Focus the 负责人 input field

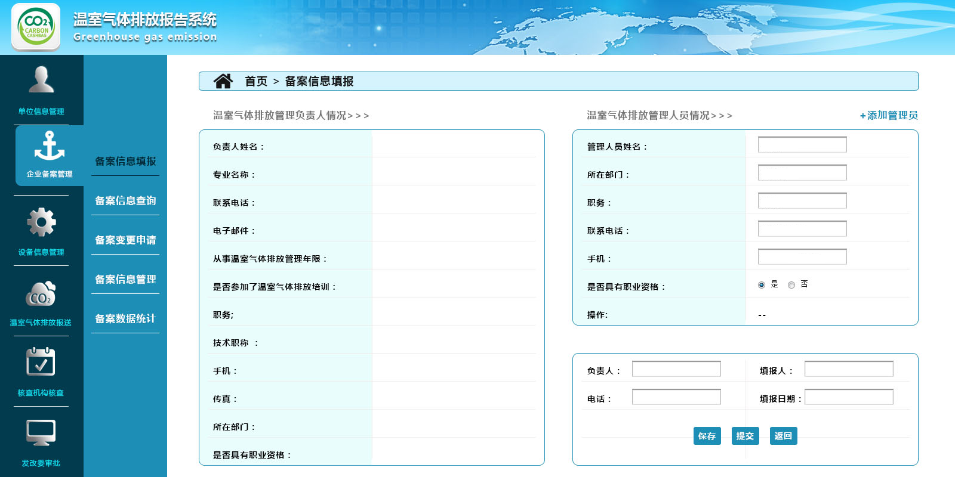pyautogui.click(x=676, y=368)
